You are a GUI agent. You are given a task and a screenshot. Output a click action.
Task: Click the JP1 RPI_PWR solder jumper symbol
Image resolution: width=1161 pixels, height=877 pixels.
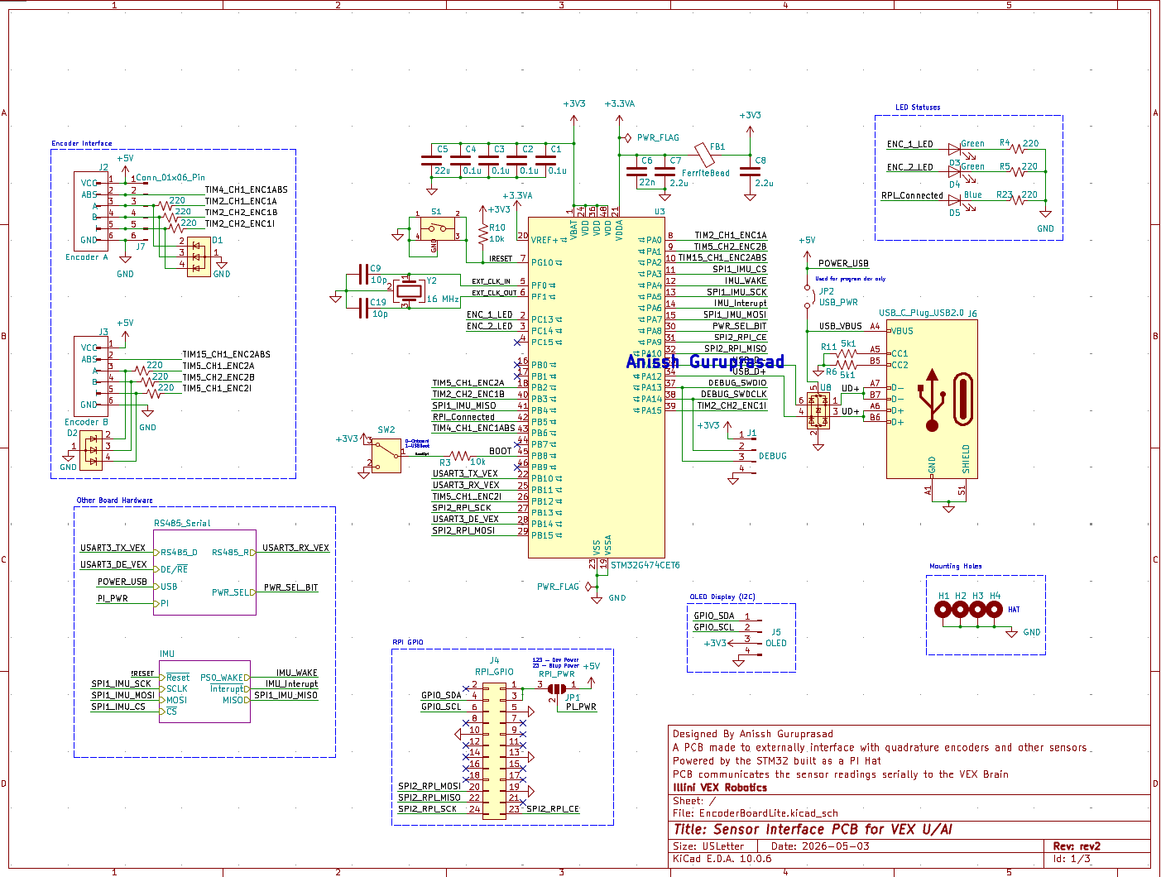[557, 688]
